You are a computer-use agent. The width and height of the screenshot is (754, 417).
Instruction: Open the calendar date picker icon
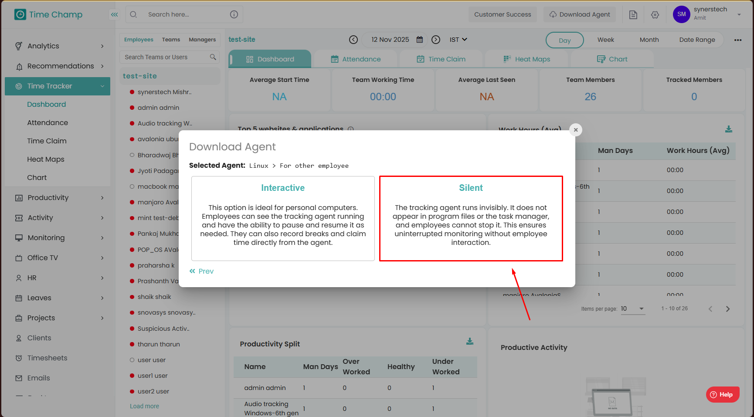pyautogui.click(x=420, y=40)
